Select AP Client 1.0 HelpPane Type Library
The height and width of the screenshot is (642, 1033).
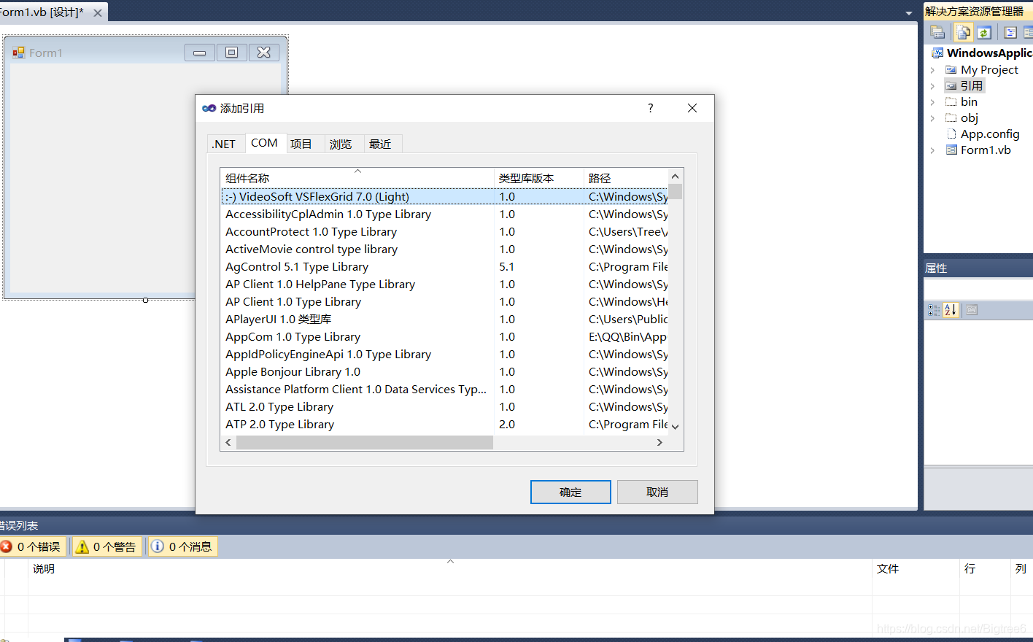coord(444,284)
